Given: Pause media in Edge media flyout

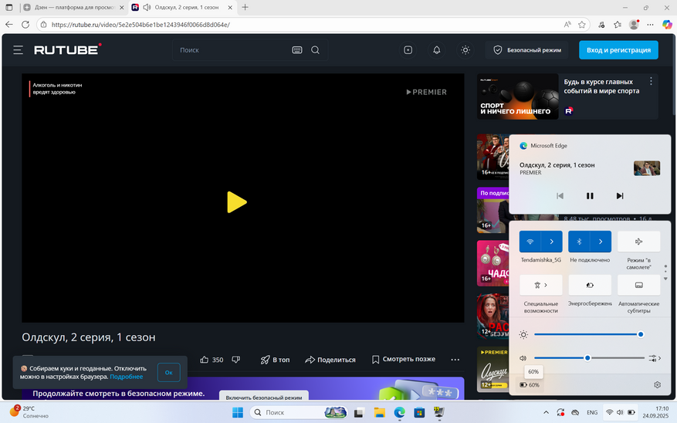Looking at the screenshot, I should coord(590,196).
